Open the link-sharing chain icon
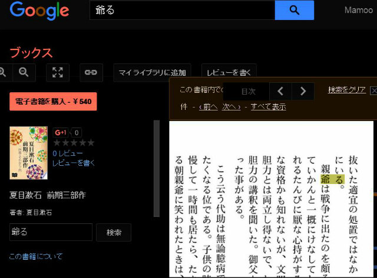Viewport: 377px width, 278px height. [x=90, y=72]
